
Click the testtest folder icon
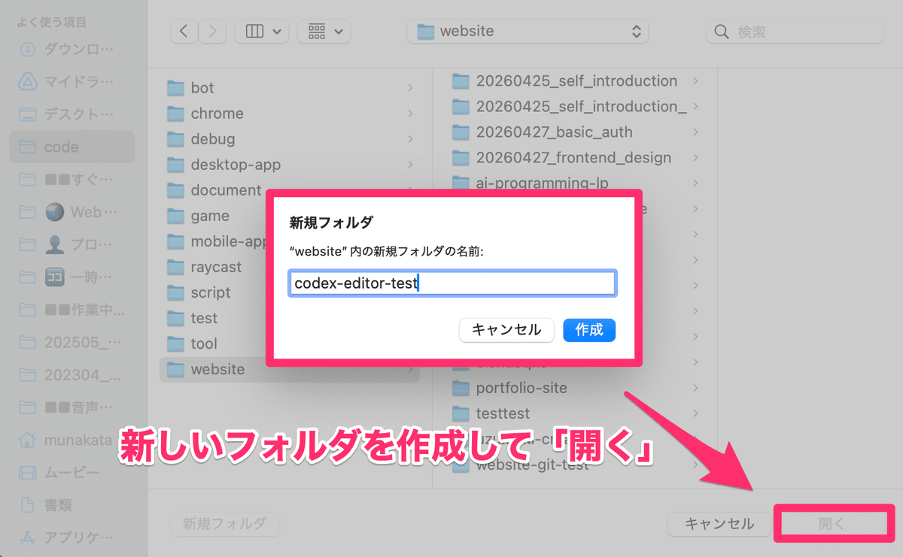click(x=461, y=413)
